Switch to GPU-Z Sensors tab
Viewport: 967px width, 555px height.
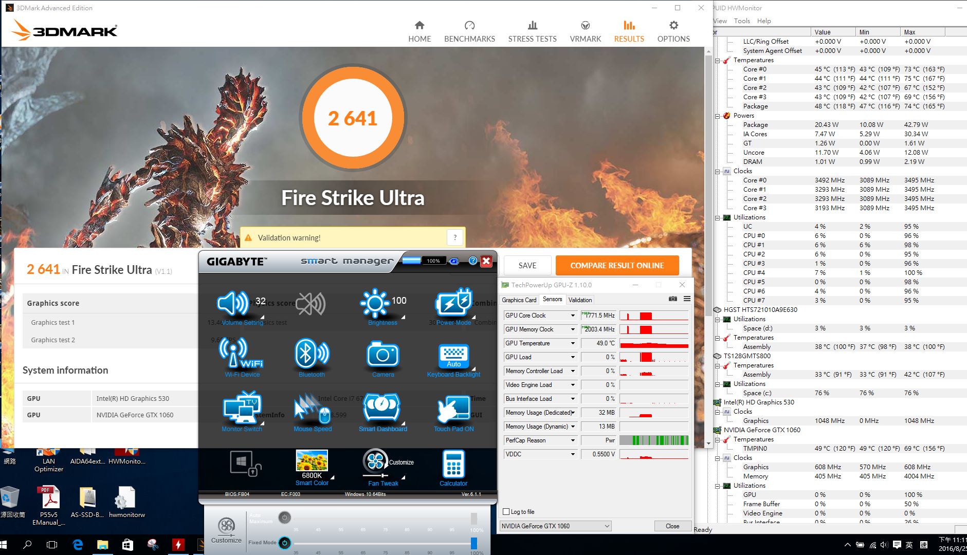point(552,299)
